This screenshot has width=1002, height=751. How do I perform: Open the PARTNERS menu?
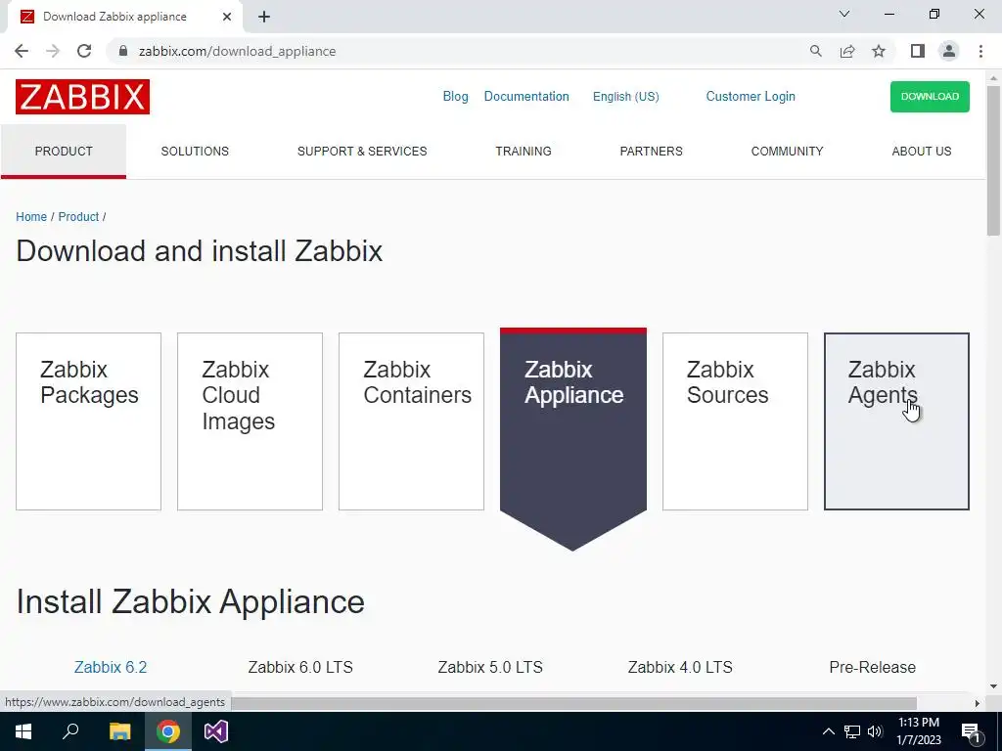pyautogui.click(x=651, y=152)
